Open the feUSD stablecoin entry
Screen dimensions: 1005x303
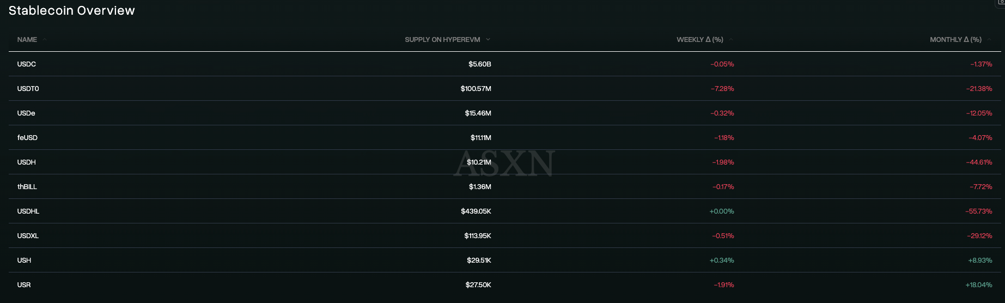tap(27, 138)
